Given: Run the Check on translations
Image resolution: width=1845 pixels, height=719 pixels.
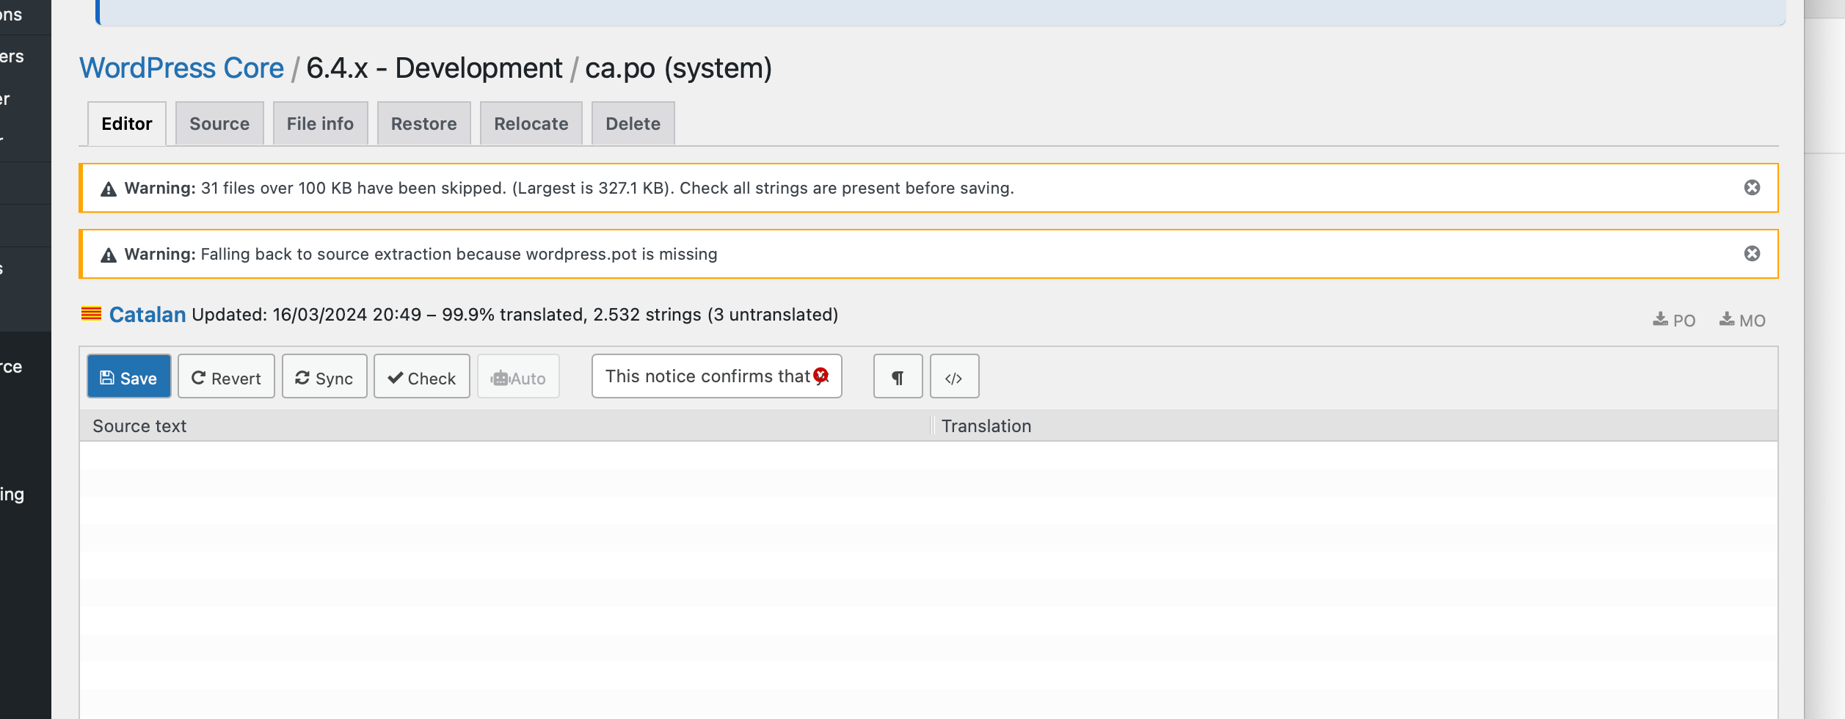Looking at the screenshot, I should click(422, 377).
